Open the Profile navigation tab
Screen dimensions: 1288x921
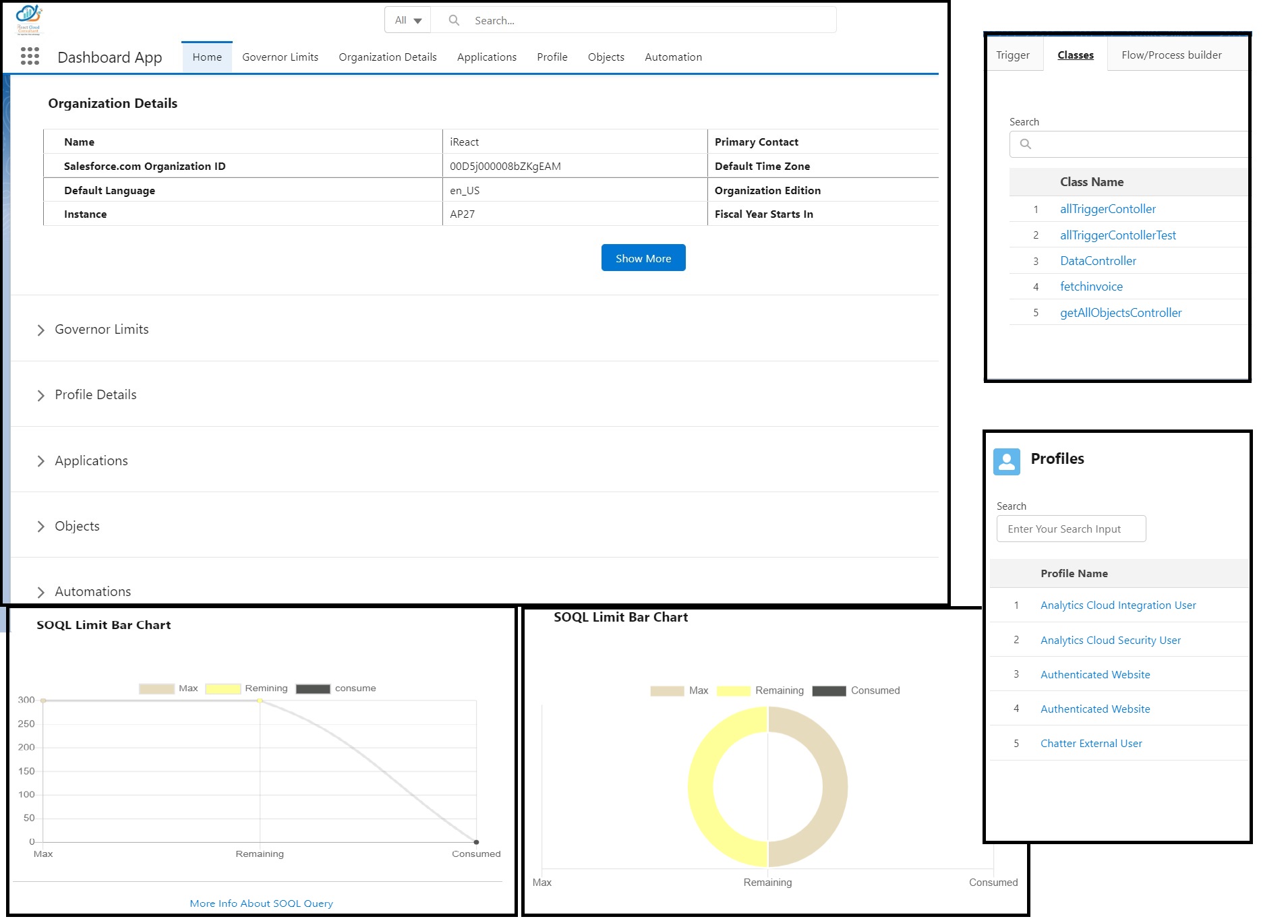[552, 57]
